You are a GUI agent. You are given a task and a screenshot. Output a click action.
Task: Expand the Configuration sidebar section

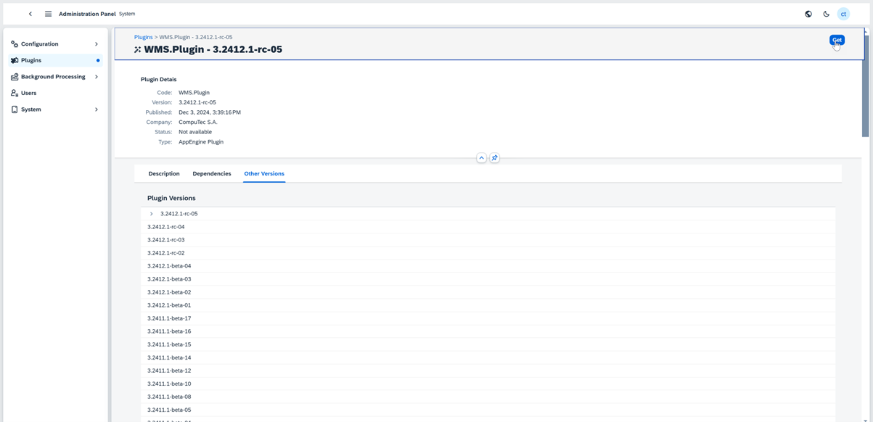96,44
